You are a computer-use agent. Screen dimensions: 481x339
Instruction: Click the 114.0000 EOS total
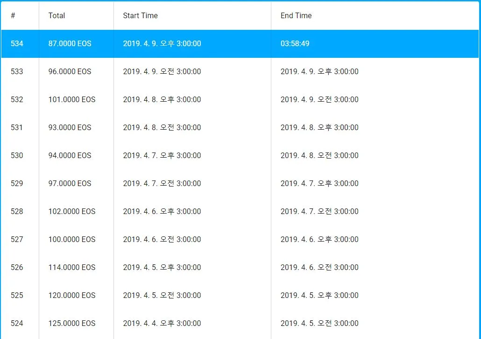tap(72, 267)
